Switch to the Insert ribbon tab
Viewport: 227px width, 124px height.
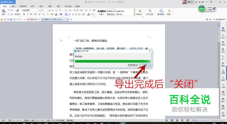(x=13, y=6)
